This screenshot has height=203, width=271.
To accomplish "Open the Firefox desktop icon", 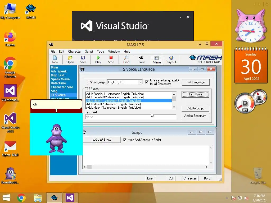I will tap(10, 38).
